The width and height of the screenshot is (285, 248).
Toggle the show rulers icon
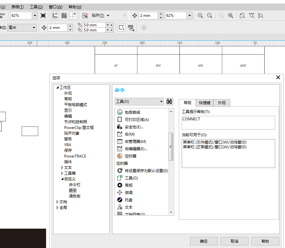point(55,16)
